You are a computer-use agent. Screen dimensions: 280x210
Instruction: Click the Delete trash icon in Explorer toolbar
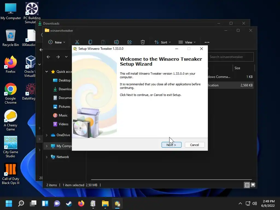pos(143,42)
